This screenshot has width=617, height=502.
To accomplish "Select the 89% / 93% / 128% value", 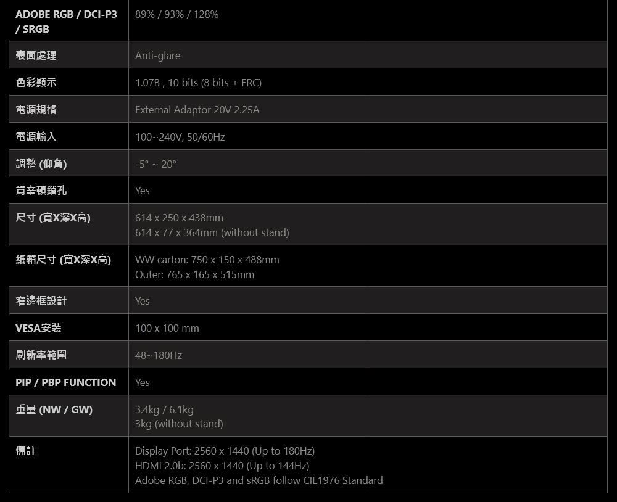I will tap(176, 15).
